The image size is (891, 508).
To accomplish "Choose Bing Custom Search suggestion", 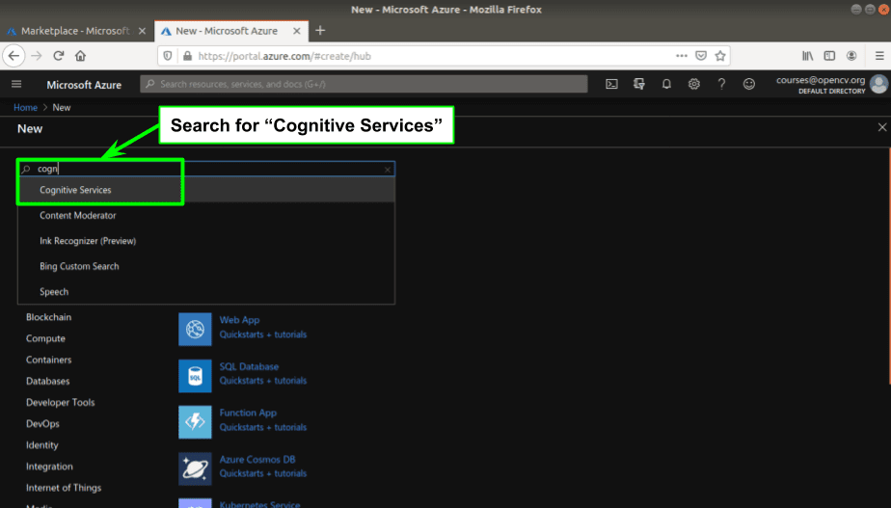I will [x=206, y=266].
